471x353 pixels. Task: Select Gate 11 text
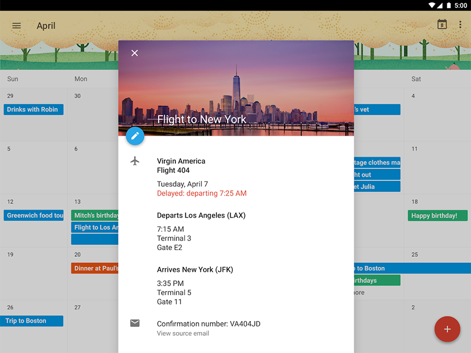[x=169, y=302]
